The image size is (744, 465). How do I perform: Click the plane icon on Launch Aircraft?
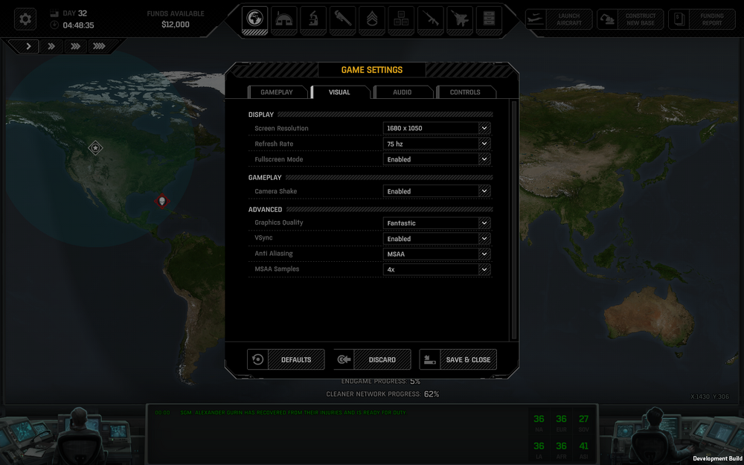[x=536, y=19]
